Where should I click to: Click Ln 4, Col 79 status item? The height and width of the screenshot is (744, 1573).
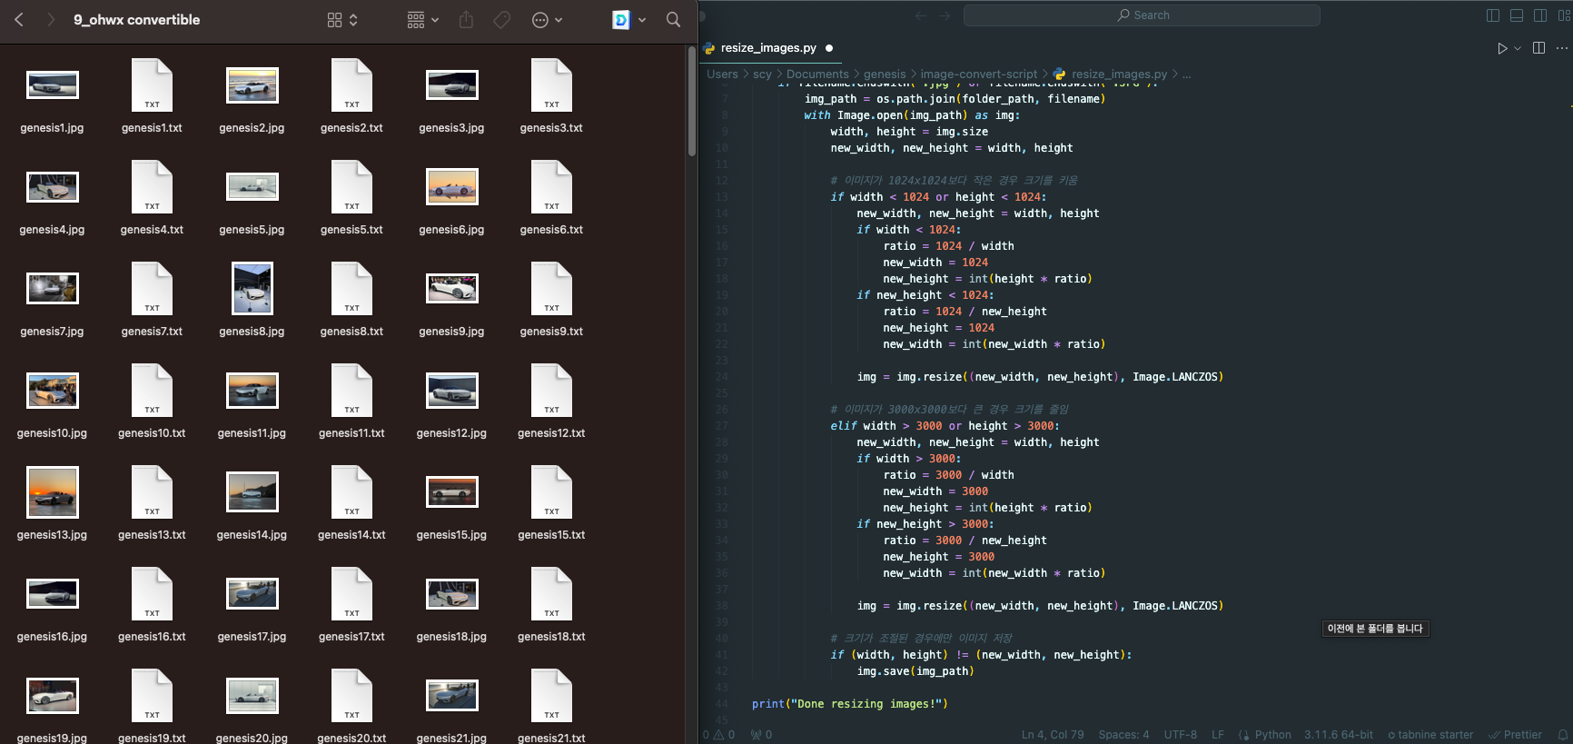1053,735
